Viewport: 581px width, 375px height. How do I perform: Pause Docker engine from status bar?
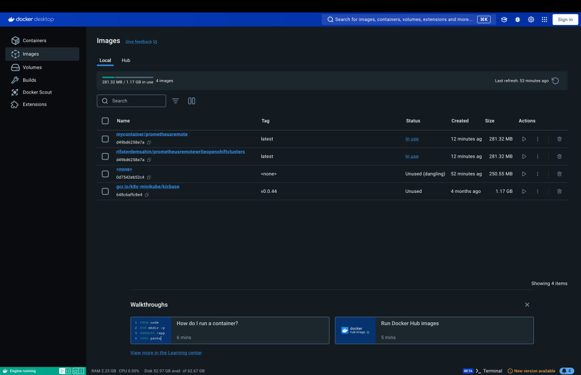pos(68,370)
